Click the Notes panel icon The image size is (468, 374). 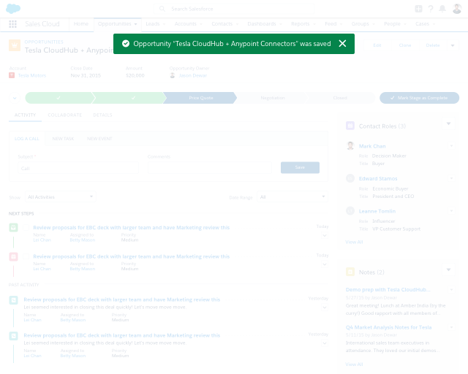350,272
